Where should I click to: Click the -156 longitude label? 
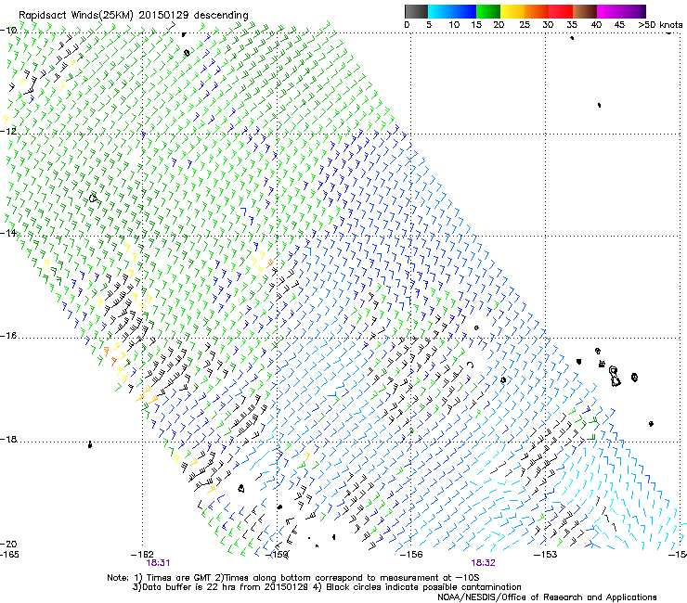point(411,555)
